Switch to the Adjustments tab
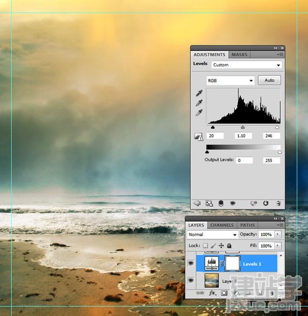Screen dimensions: 308x316 209,55
